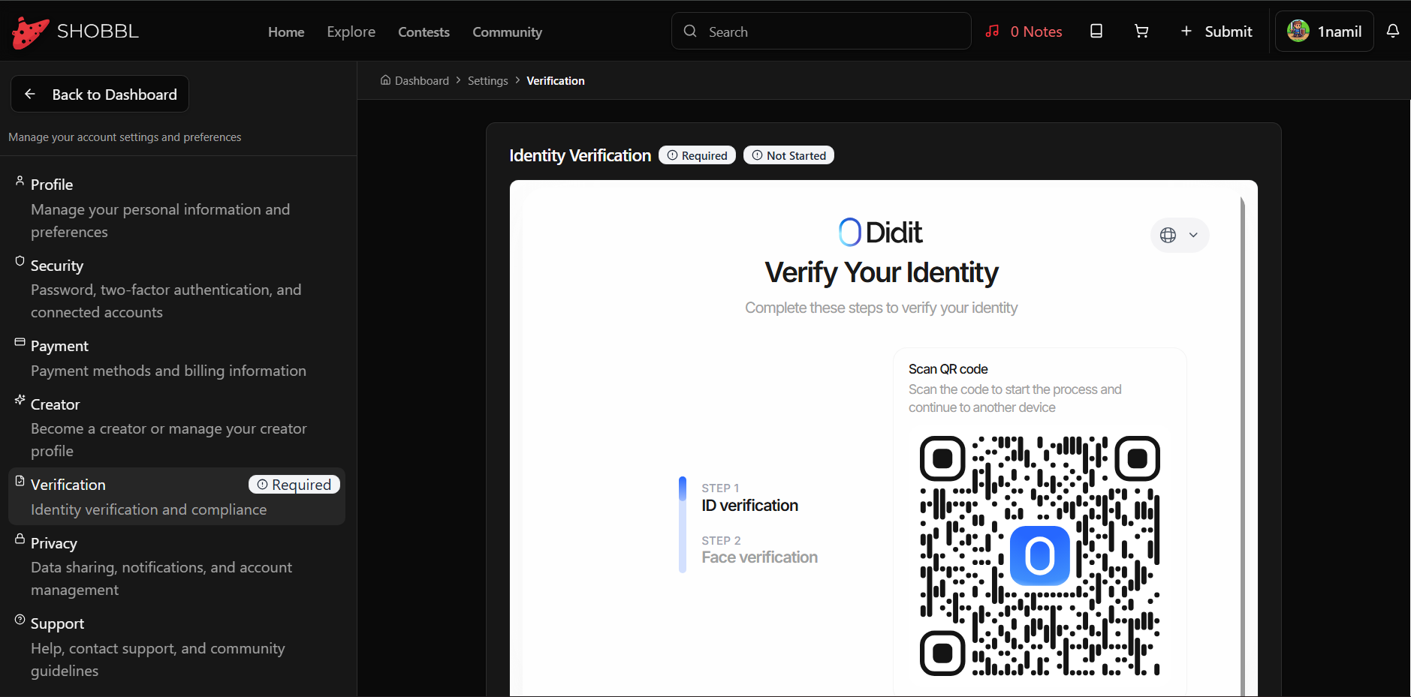
Task: Click the Back to Dashboard button
Action: click(99, 93)
